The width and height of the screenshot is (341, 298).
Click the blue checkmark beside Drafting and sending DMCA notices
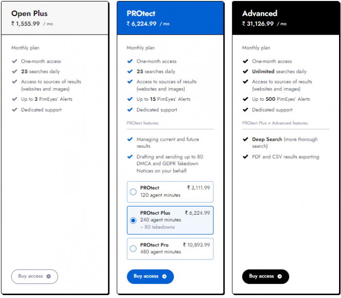[x=130, y=157]
